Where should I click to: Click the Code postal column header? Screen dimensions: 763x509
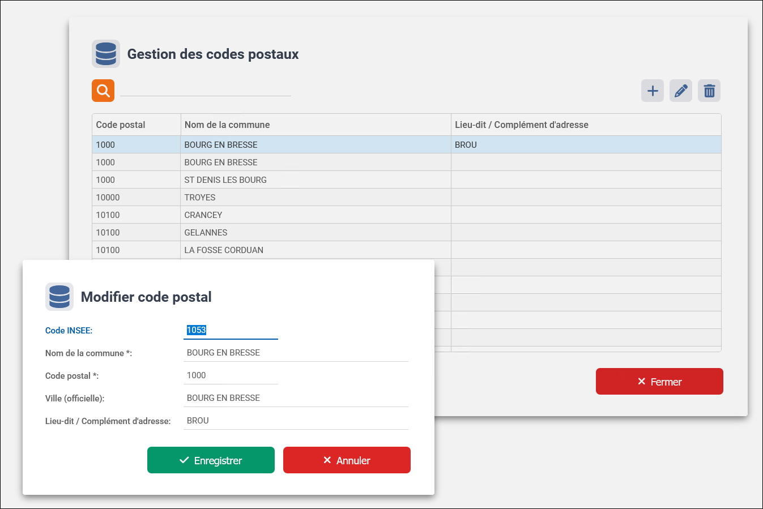(121, 125)
